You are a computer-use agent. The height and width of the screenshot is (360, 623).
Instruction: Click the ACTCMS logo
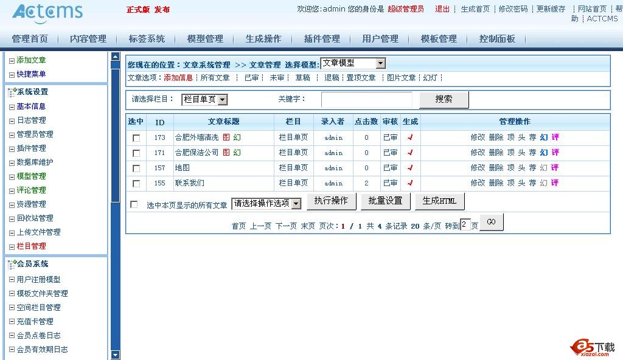point(47,12)
